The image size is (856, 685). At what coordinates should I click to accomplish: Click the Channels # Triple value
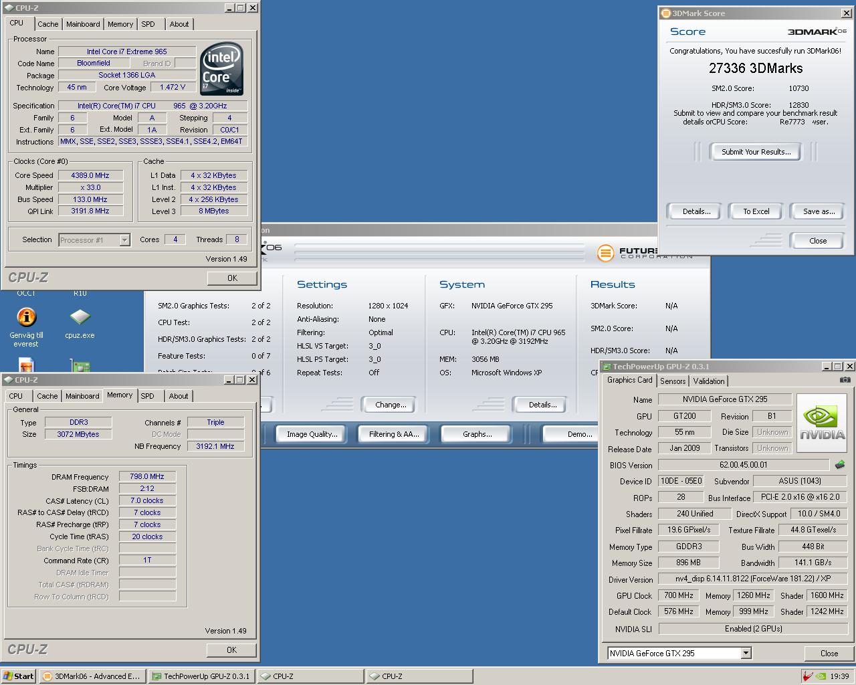[215, 423]
